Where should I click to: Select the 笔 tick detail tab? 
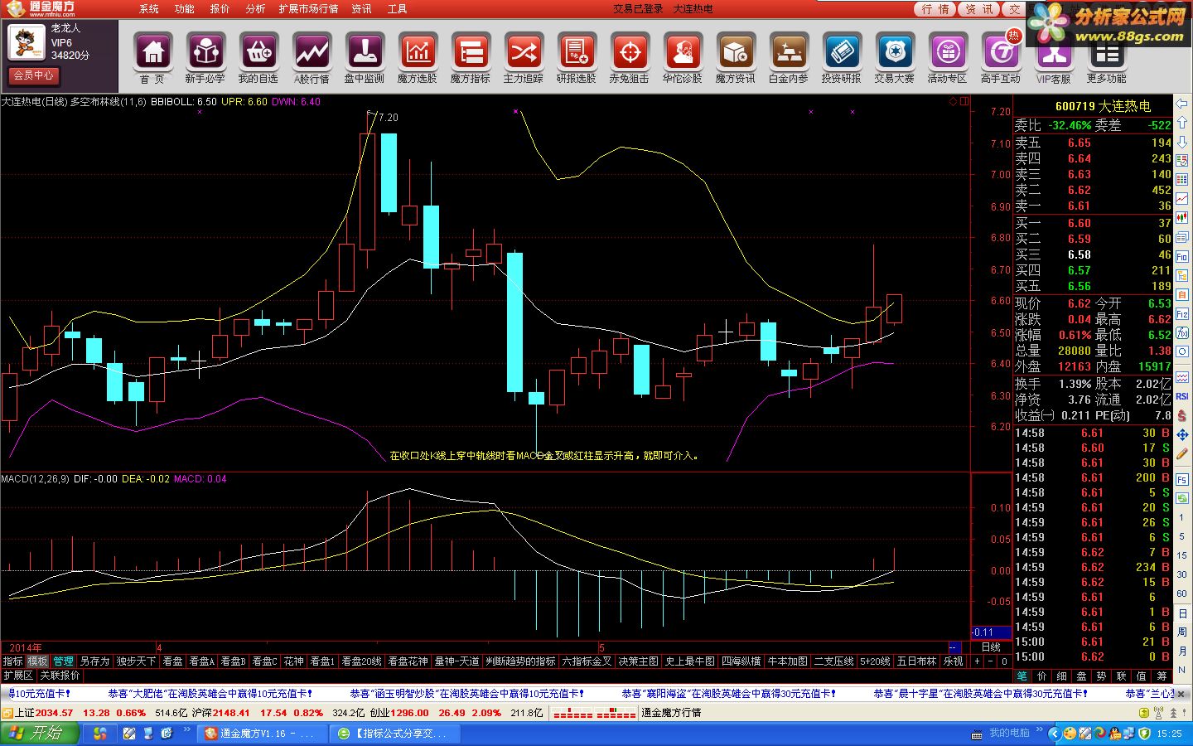point(1022,676)
